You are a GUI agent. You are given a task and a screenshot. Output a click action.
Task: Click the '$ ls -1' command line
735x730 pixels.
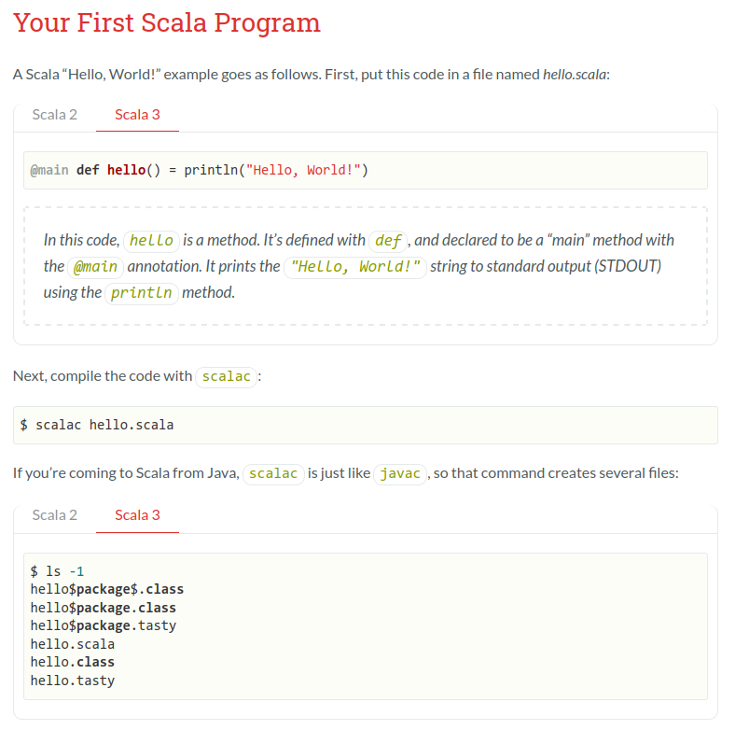tap(57, 571)
